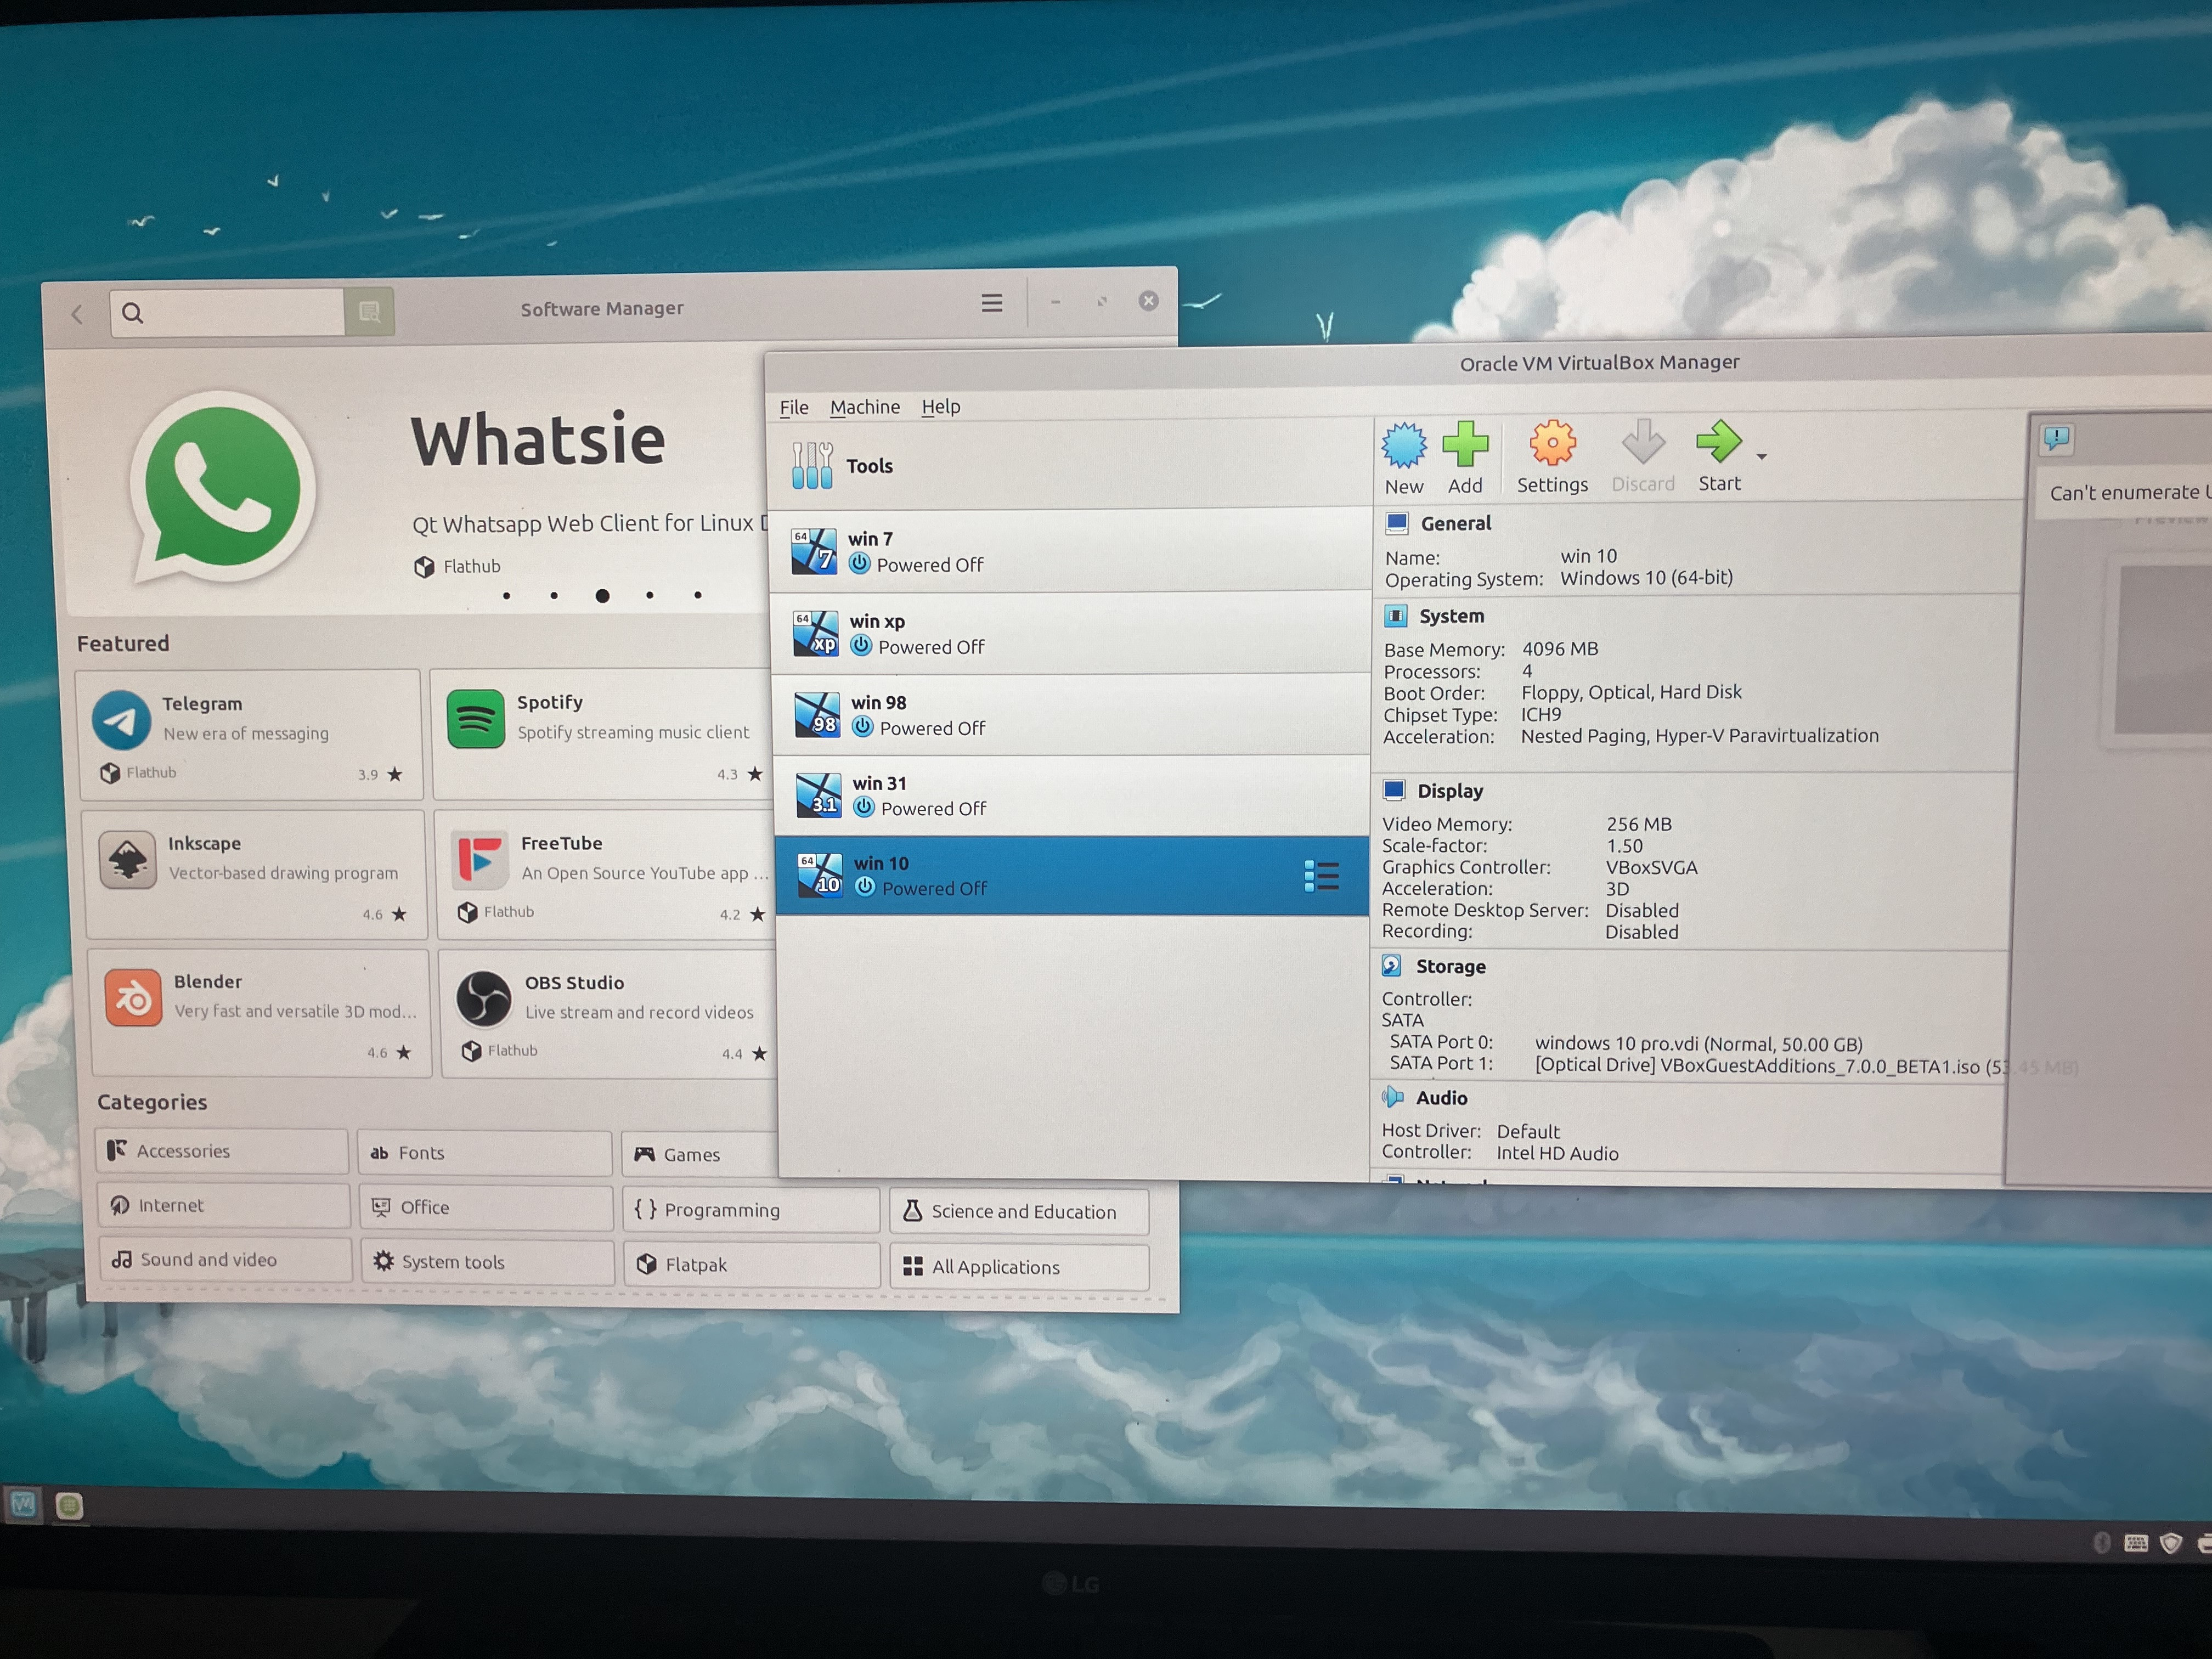Click the Display section icon
2212x1659 pixels.
[x=1394, y=790]
